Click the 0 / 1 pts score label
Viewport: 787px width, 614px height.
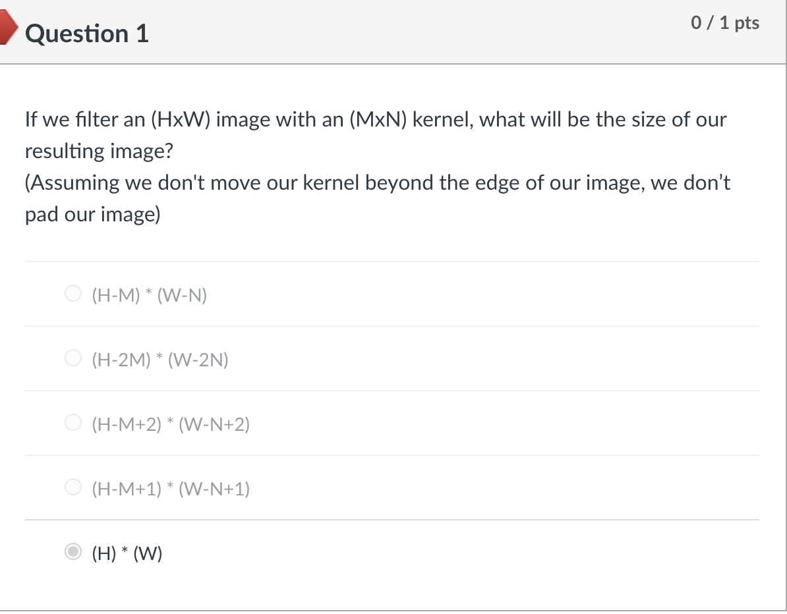click(725, 22)
